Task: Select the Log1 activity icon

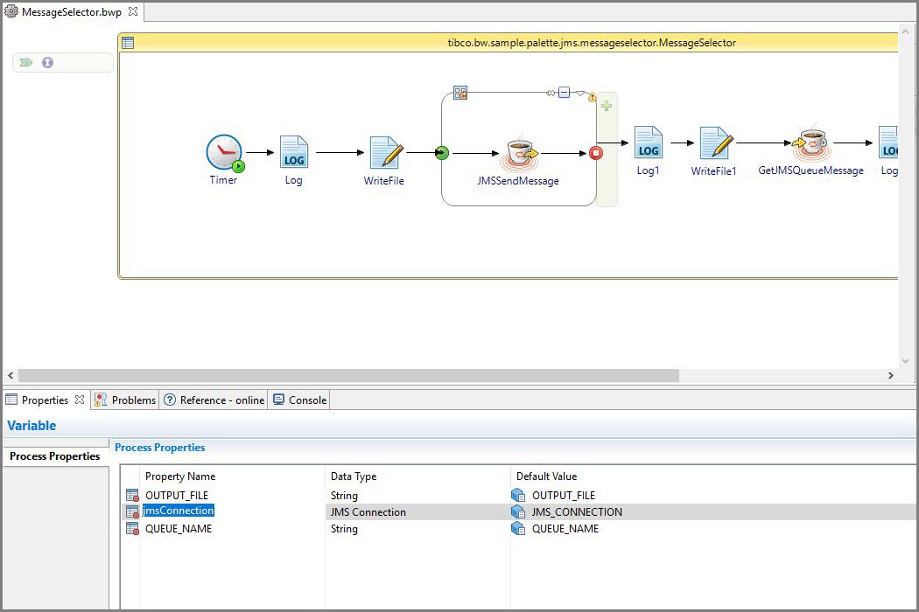Action: click(x=649, y=143)
